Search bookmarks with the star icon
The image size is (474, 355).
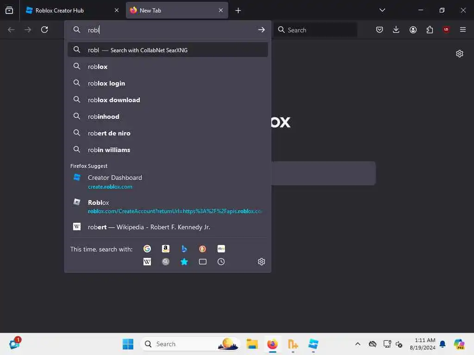(x=184, y=262)
